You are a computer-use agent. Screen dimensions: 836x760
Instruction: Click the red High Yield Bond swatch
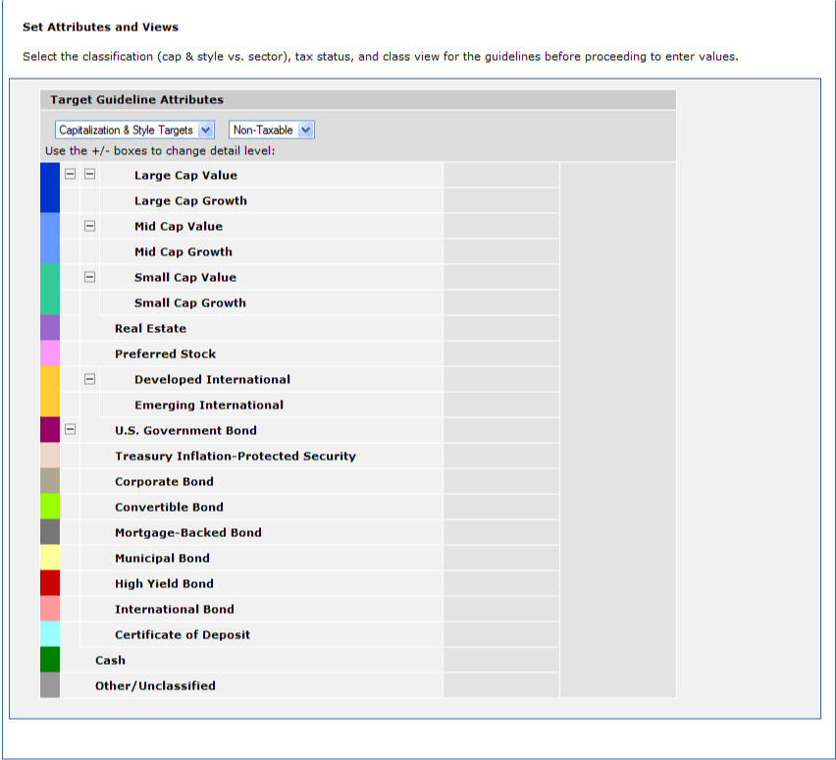[x=50, y=583]
